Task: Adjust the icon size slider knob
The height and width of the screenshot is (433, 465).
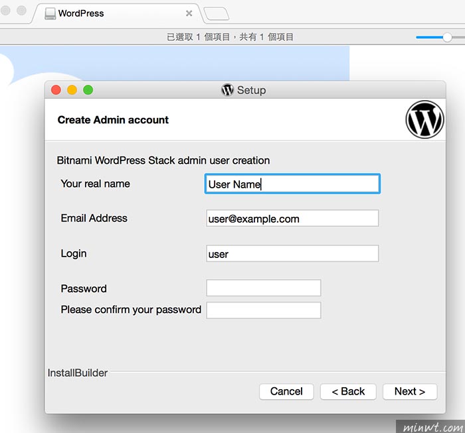Action: click(447, 37)
